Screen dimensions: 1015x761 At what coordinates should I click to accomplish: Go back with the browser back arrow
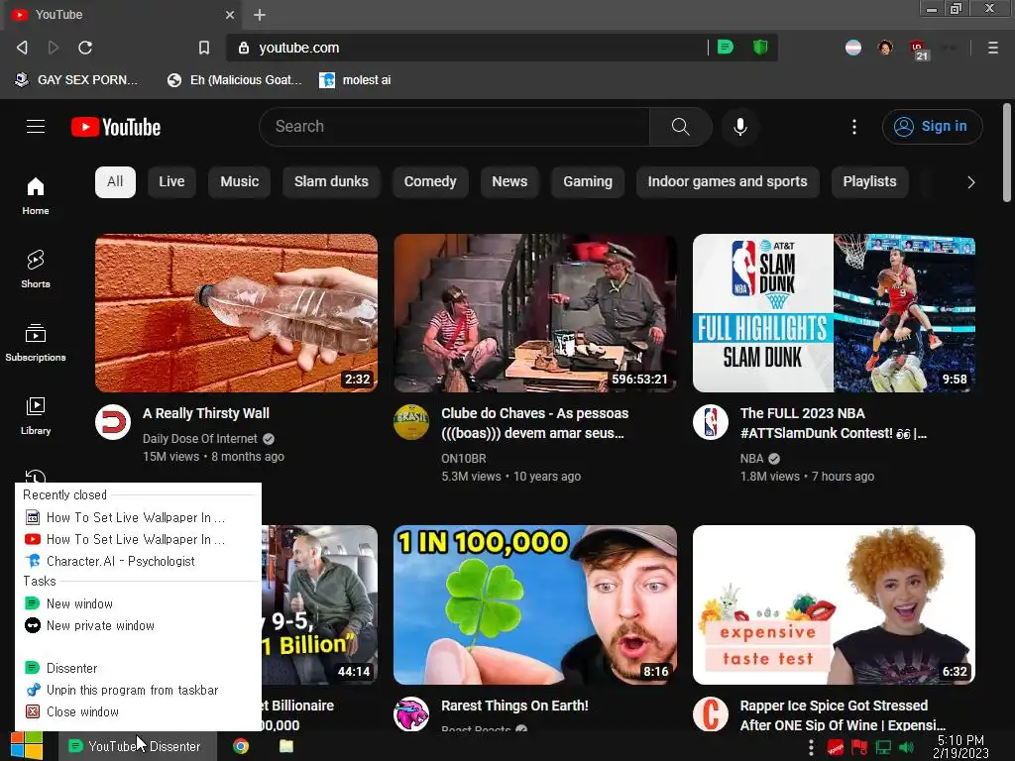click(22, 48)
